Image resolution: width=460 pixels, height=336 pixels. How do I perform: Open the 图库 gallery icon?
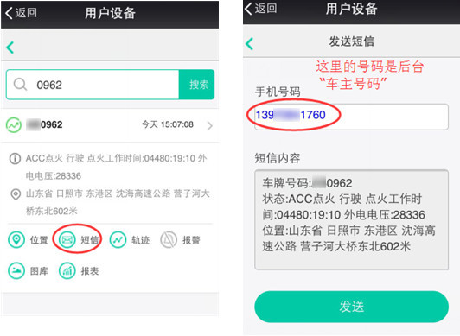coord(16,270)
